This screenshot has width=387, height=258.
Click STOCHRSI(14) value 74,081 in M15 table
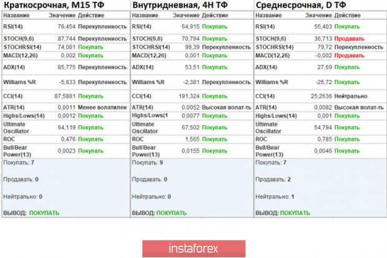click(x=66, y=47)
